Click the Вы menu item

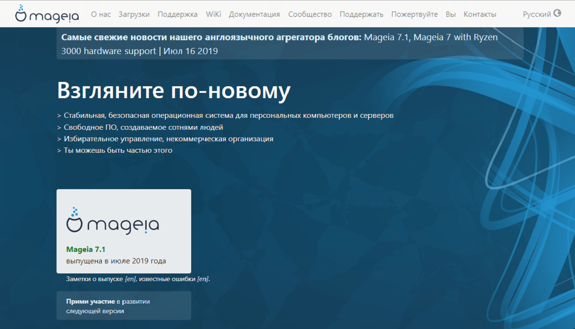(x=450, y=14)
